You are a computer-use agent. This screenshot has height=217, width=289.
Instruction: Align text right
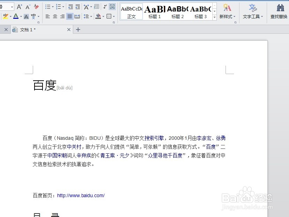(x=62, y=17)
